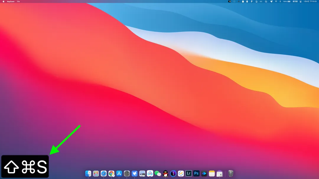This screenshot has height=179, width=319.
Task: Open Launchpad from the Dock
Action: pos(96,173)
